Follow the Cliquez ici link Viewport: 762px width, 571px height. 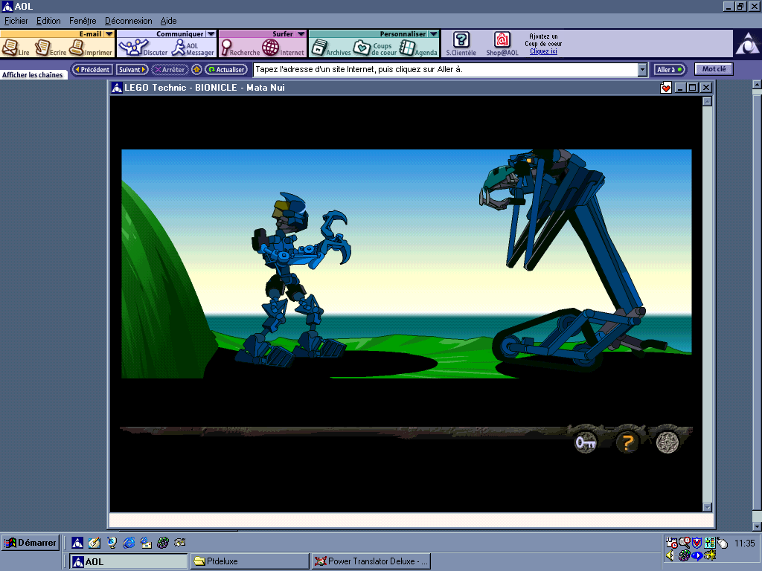[x=543, y=51]
